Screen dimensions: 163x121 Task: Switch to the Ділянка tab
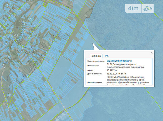point(96,56)
